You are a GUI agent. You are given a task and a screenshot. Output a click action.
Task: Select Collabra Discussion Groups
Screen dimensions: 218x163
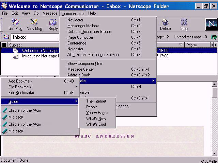point(108,32)
